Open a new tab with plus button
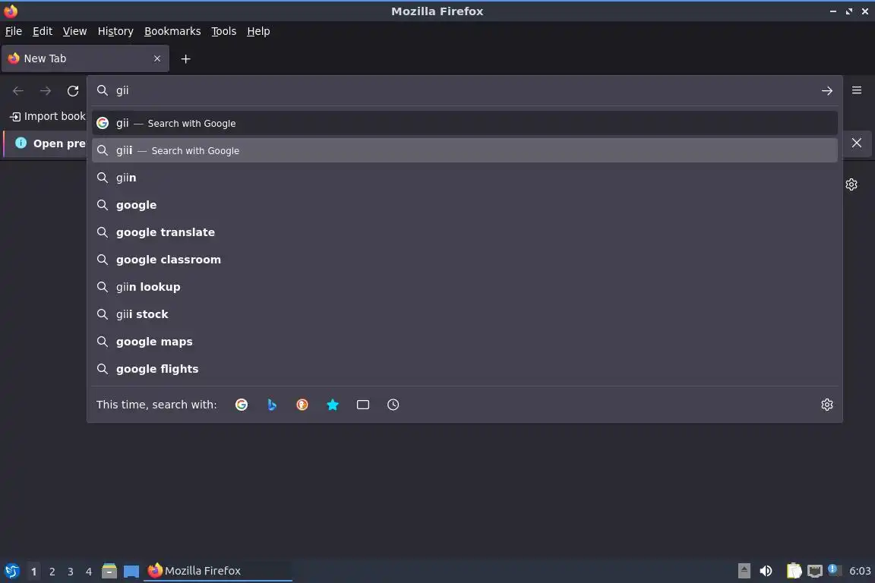The image size is (875, 583). click(186, 58)
